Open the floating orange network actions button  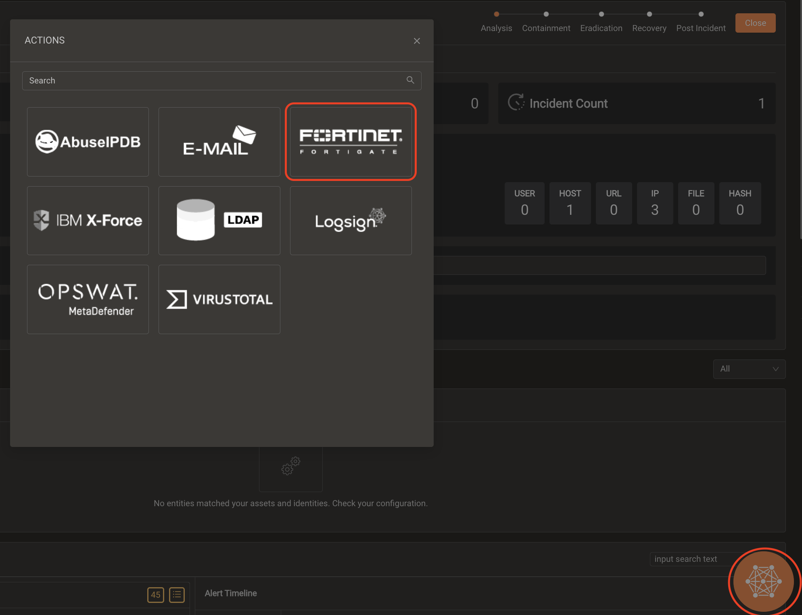pyautogui.click(x=763, y=581)
